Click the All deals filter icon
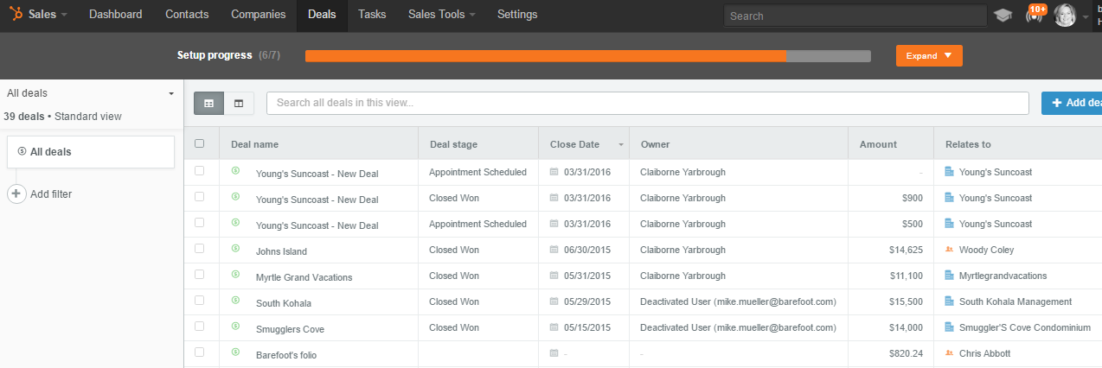This screenshot has width=1102, height=368. (21, 151)
